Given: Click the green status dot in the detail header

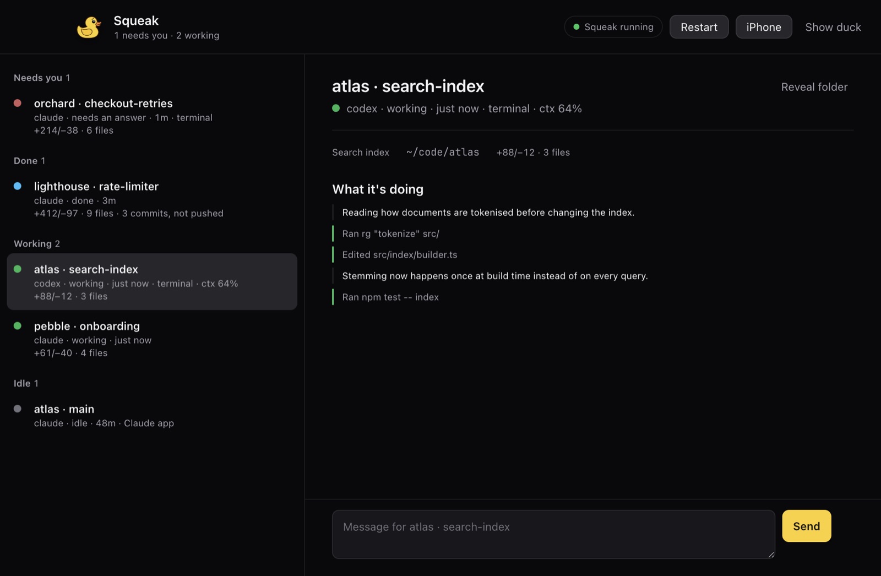Looking at the screenshot, I should (336, 108).
